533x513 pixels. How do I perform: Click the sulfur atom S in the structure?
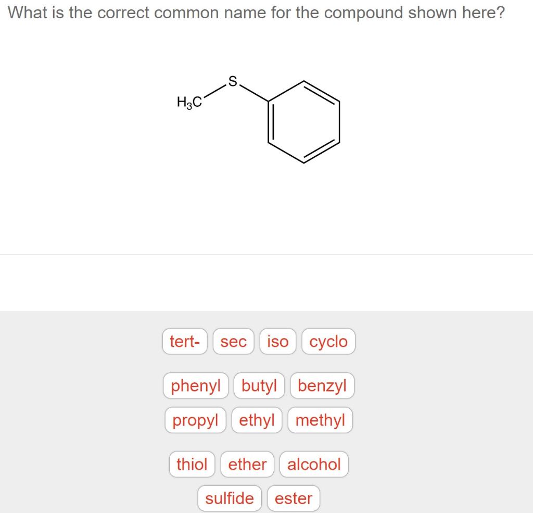pos(233,81)
